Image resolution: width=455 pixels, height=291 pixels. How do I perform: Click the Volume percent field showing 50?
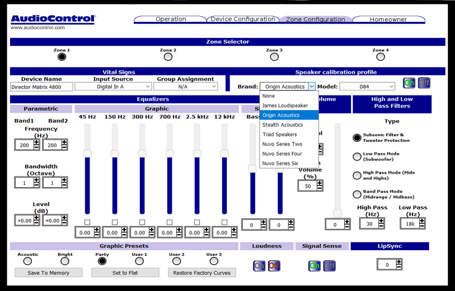[x=308, y=186]
